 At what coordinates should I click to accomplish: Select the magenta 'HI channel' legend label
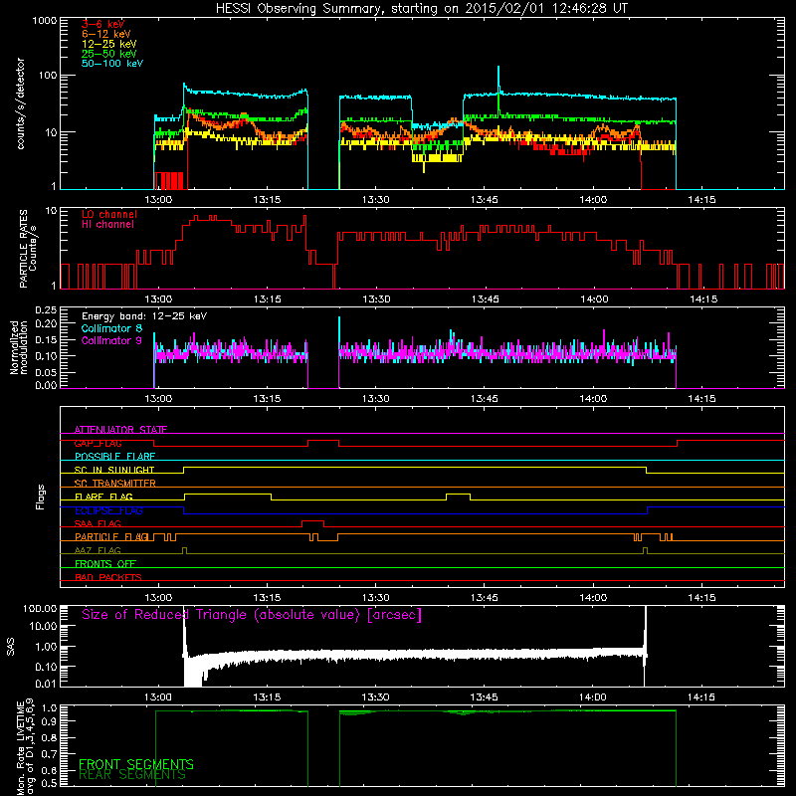tap(107, 225)
